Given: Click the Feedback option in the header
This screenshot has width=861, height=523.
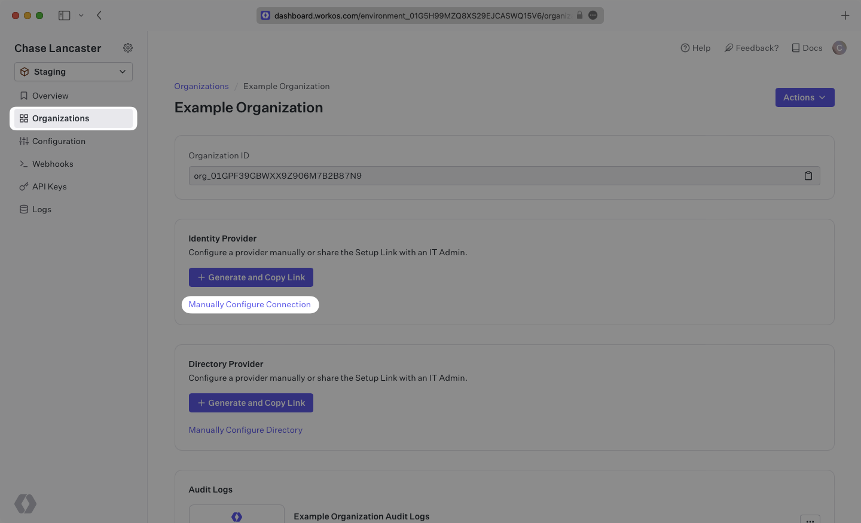Looking at the screenshot, I should 751,47.
